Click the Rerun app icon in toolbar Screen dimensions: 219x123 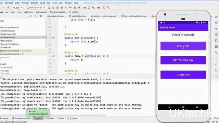[49, 8]
